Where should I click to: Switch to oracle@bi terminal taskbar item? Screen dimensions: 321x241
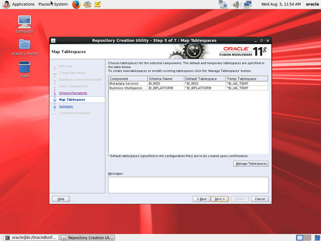point(31,238)
